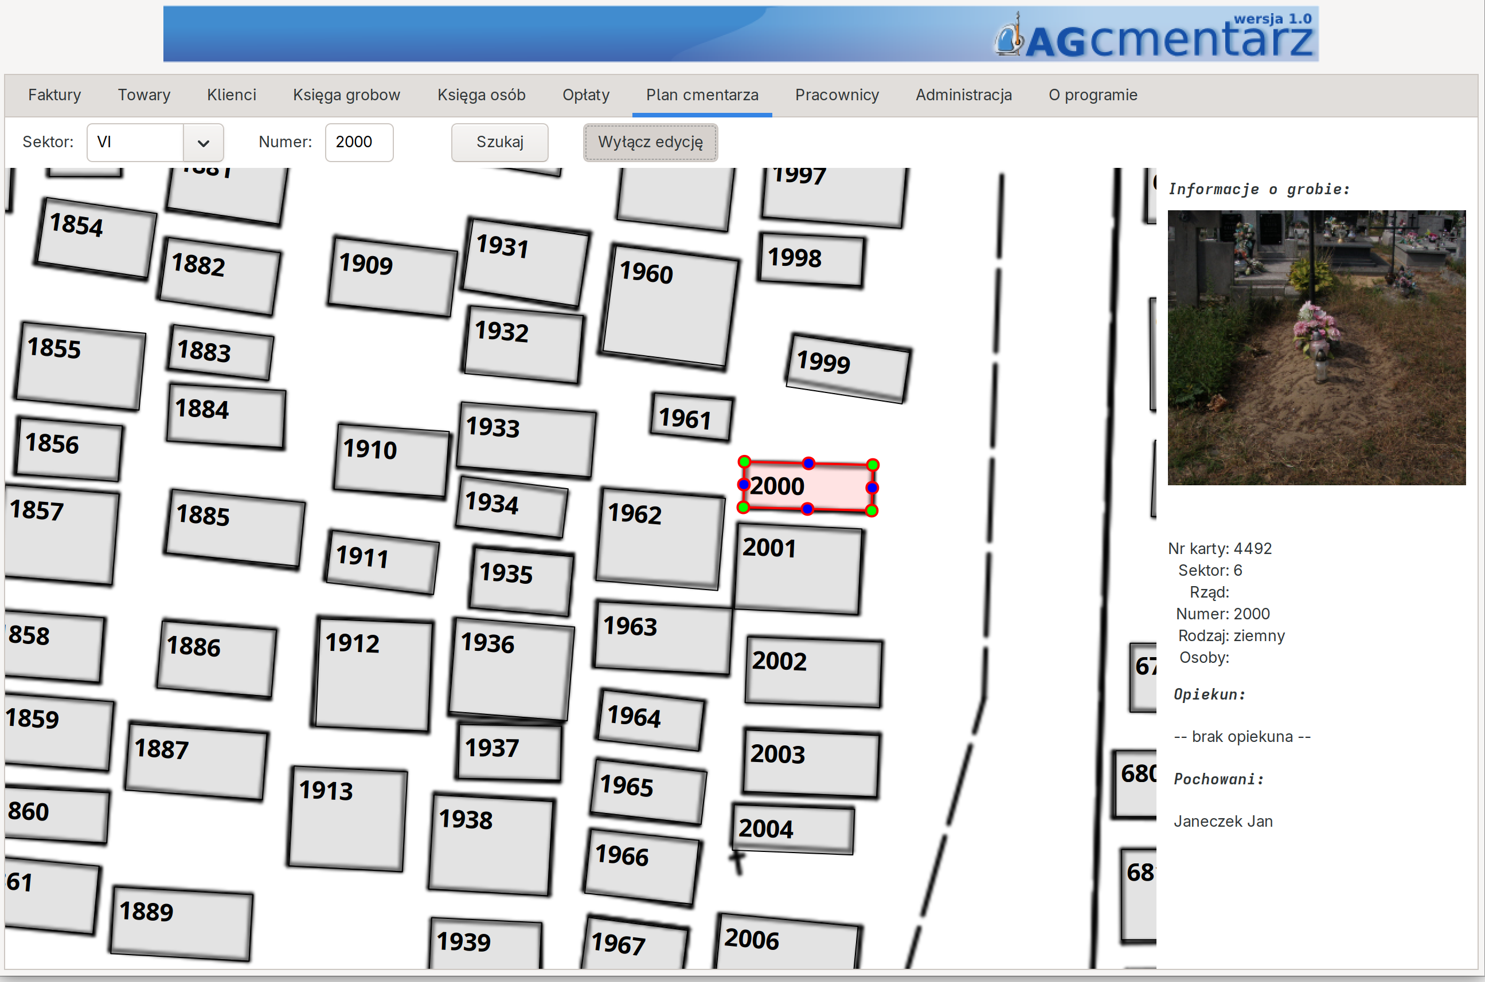Click right-middle blue handle of grave 2000
The height and width of the screenshot is (982, 1485).
[x=872, y=487]
